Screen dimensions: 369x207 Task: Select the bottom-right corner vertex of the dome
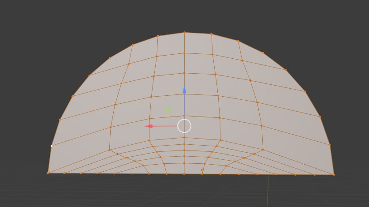point(334,175)
